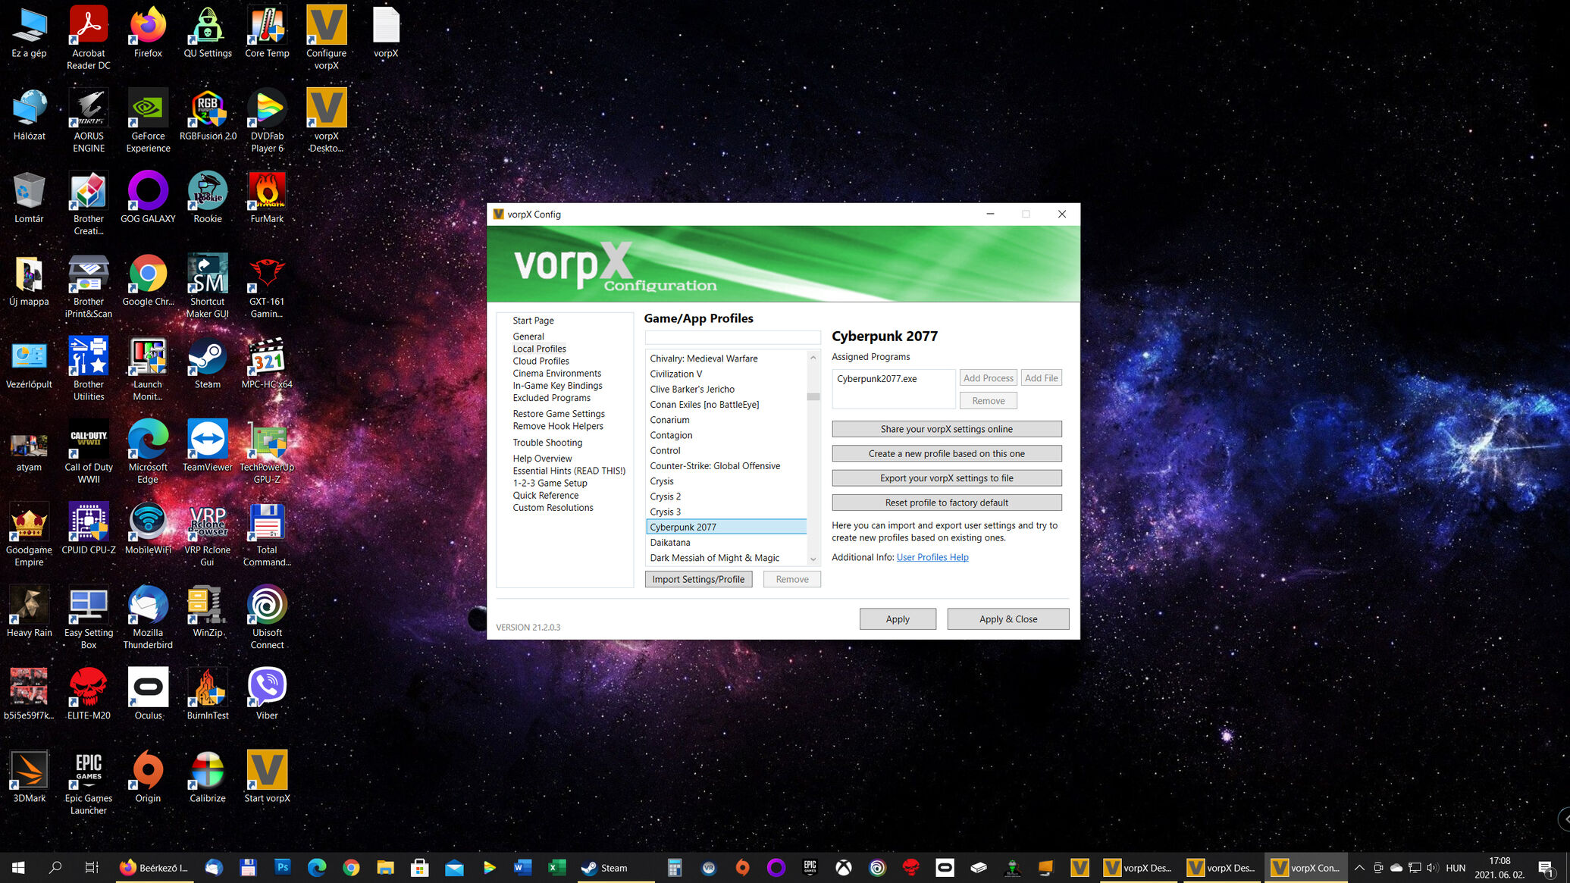Screen dimensions: 1570x883
Task: Open the Start vorpX desktop shortcut
Action: 267,776
